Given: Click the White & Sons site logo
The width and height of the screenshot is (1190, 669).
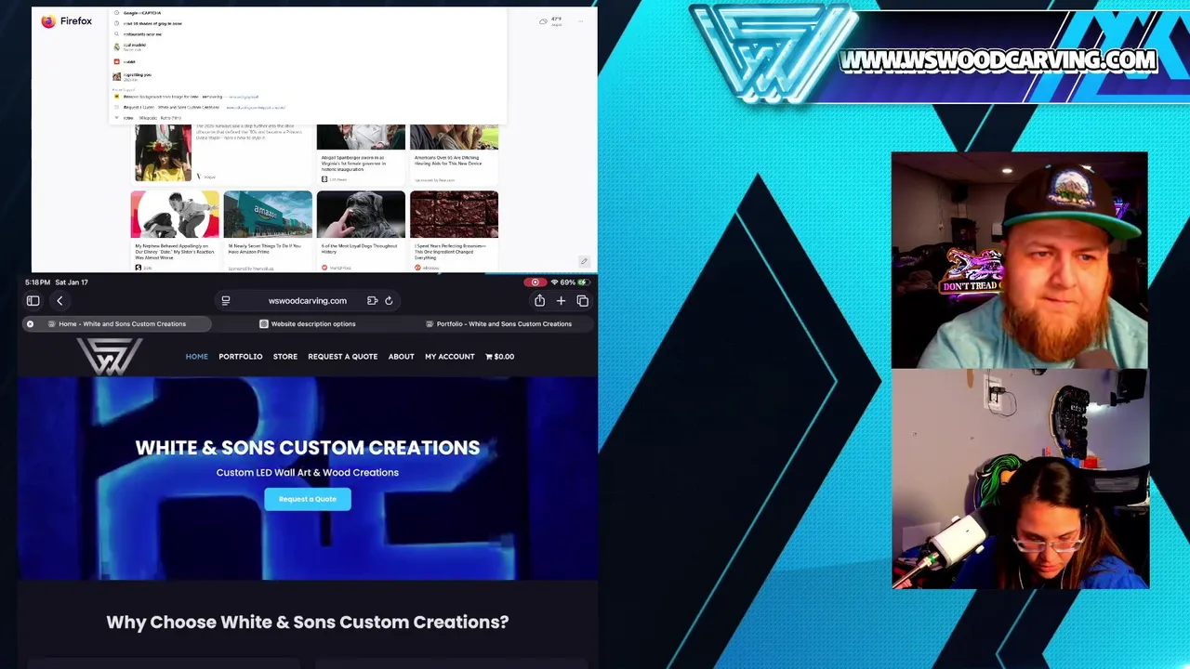Looking at the screenshot, I should tap(109, 357).
